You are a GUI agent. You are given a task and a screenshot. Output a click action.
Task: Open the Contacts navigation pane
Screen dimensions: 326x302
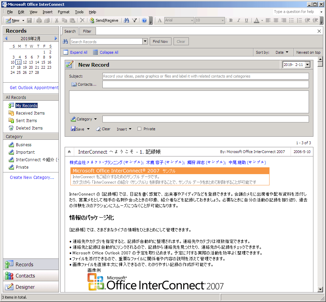31,275
